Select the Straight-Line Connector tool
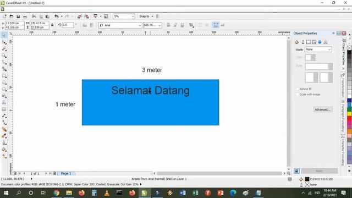This screenshot has width=352, height=198. (4, 123)
